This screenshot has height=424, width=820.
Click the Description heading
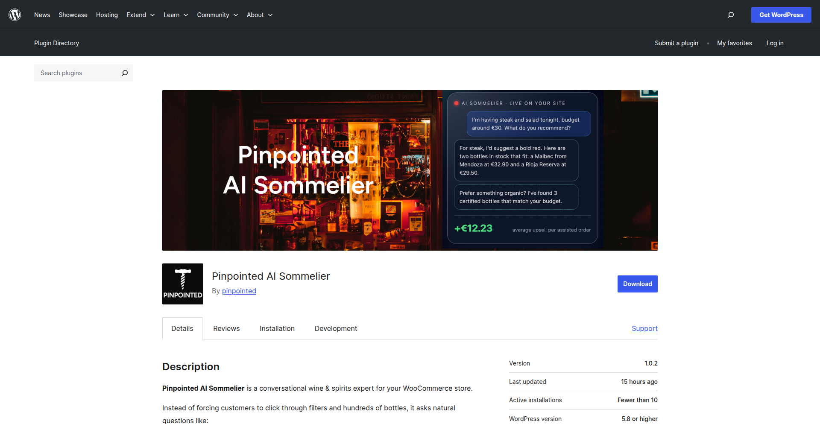coord(191,367)
